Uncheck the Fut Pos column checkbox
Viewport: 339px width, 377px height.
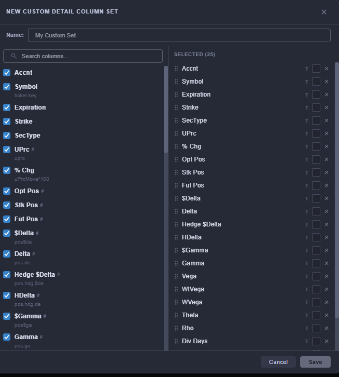(x=7, y=219)
